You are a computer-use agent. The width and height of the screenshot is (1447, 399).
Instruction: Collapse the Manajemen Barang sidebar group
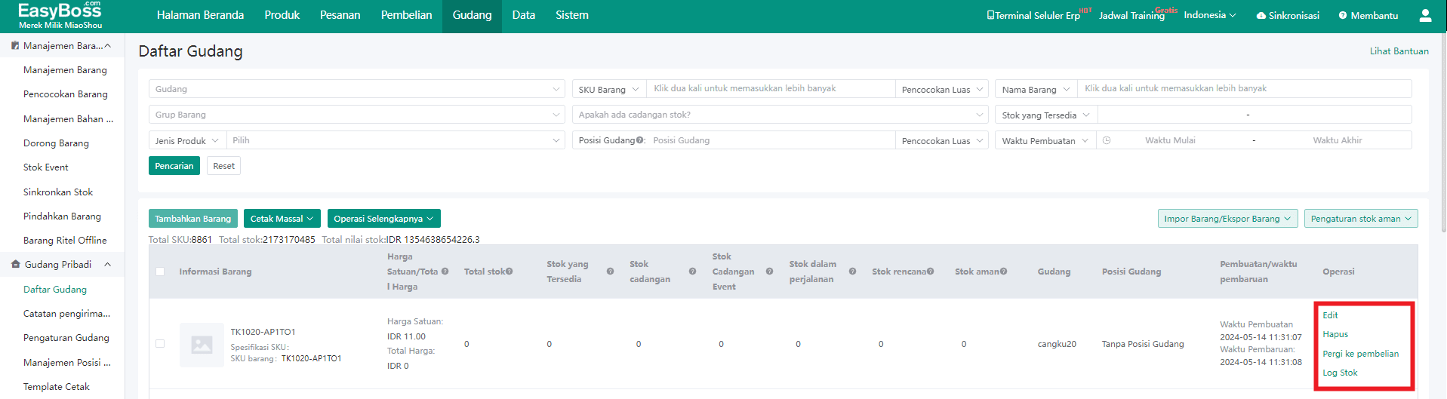[107, 46]
